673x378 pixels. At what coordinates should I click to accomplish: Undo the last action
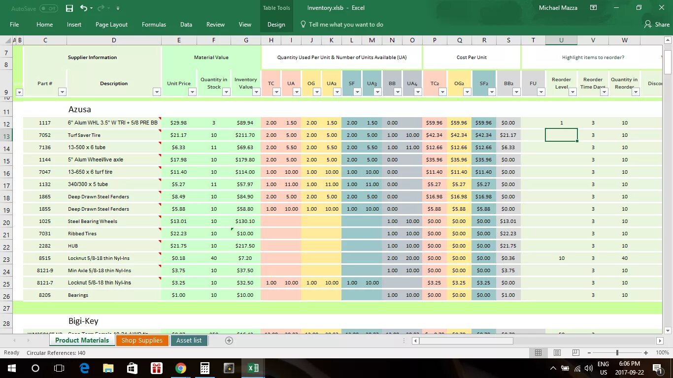point(83,8)
